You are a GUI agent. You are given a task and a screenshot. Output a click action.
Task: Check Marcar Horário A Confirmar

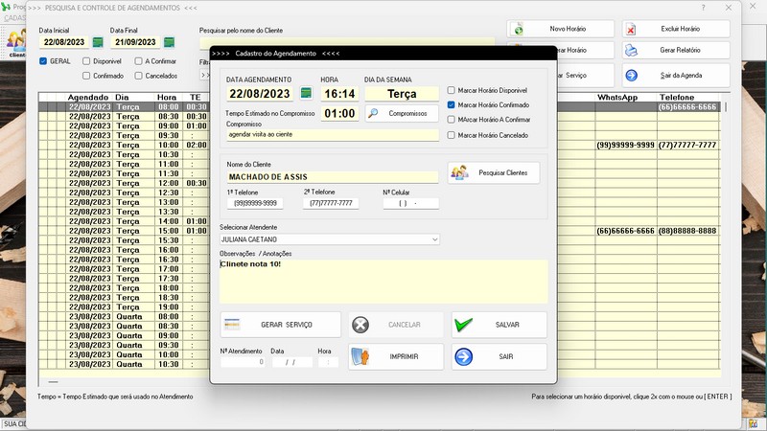451,120
